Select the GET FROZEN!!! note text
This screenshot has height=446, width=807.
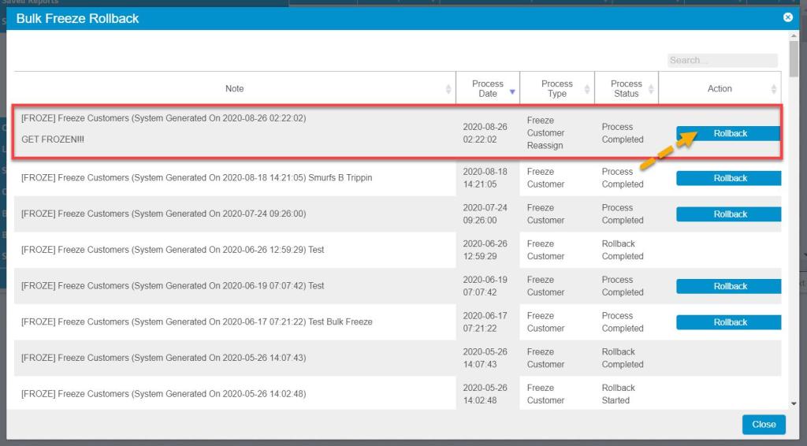(x=53, y=139)
